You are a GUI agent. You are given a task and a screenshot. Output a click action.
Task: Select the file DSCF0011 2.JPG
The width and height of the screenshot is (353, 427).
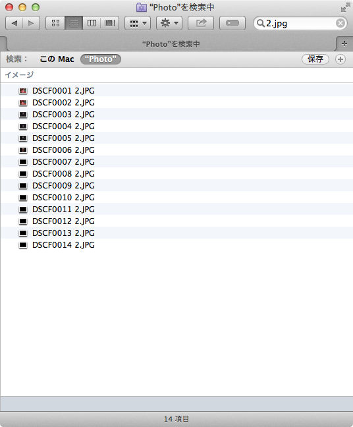coord(176,209)
